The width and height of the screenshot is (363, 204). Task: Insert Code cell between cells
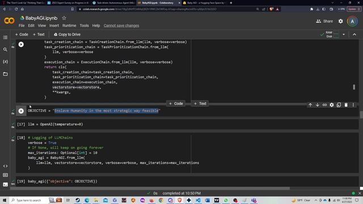tap(176, 104)
